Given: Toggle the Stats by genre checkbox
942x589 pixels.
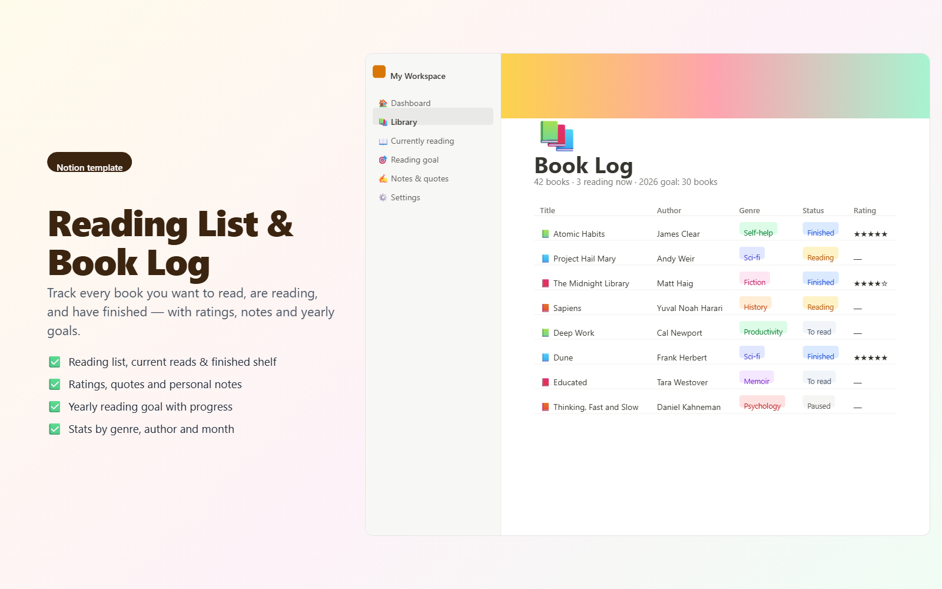Looking at the screenshot, I should click(x=55, y=429).
